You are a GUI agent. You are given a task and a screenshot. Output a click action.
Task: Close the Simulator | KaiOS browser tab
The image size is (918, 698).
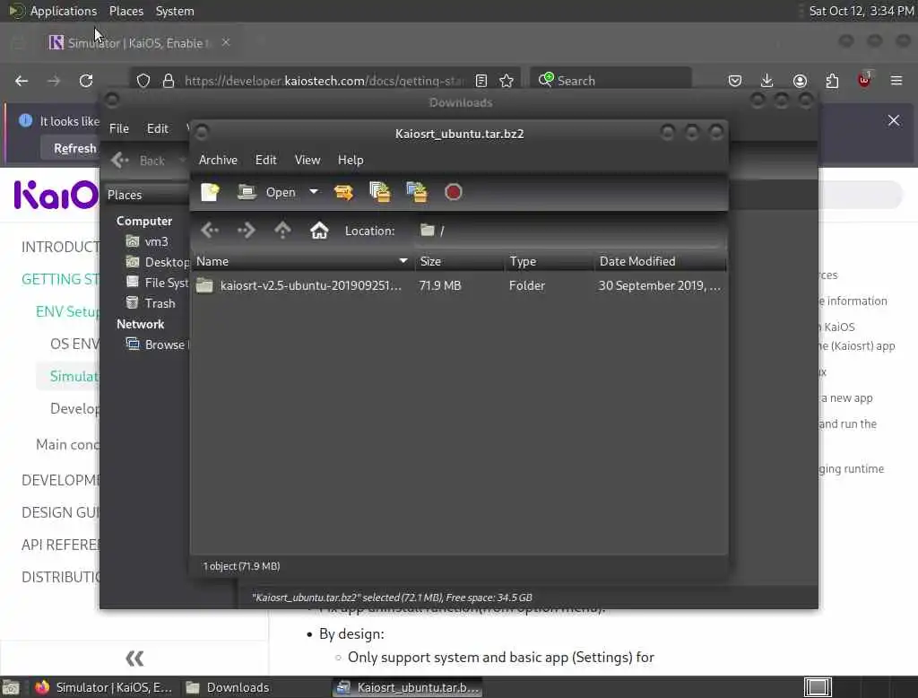pos(226,42)
